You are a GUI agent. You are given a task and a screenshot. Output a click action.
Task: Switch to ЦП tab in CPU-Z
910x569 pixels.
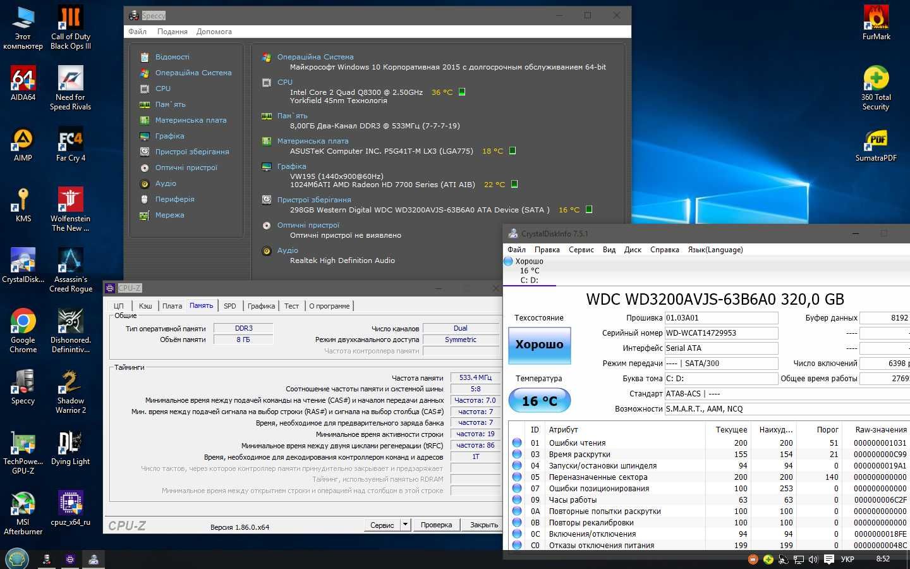coord(119,306)
